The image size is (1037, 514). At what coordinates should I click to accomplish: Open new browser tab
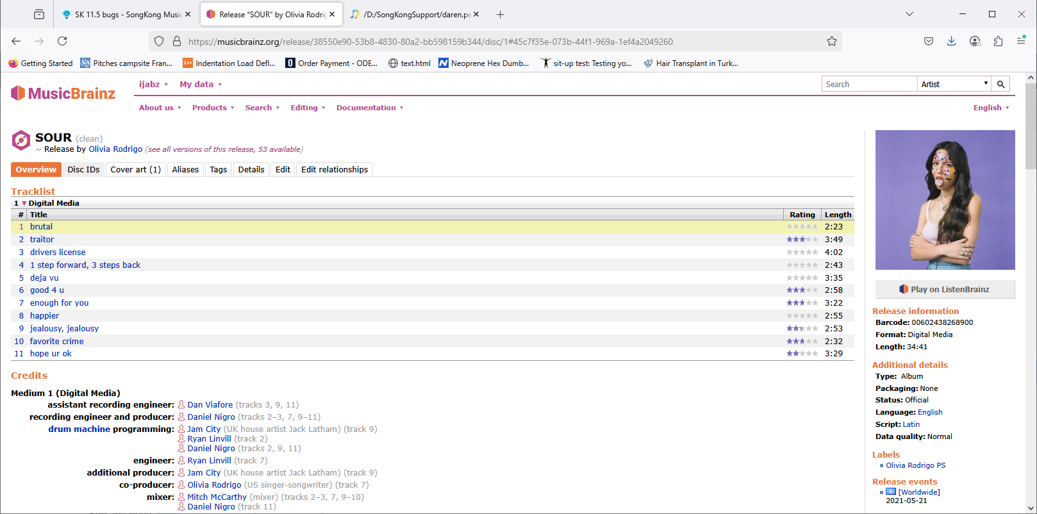click(501, 14)
